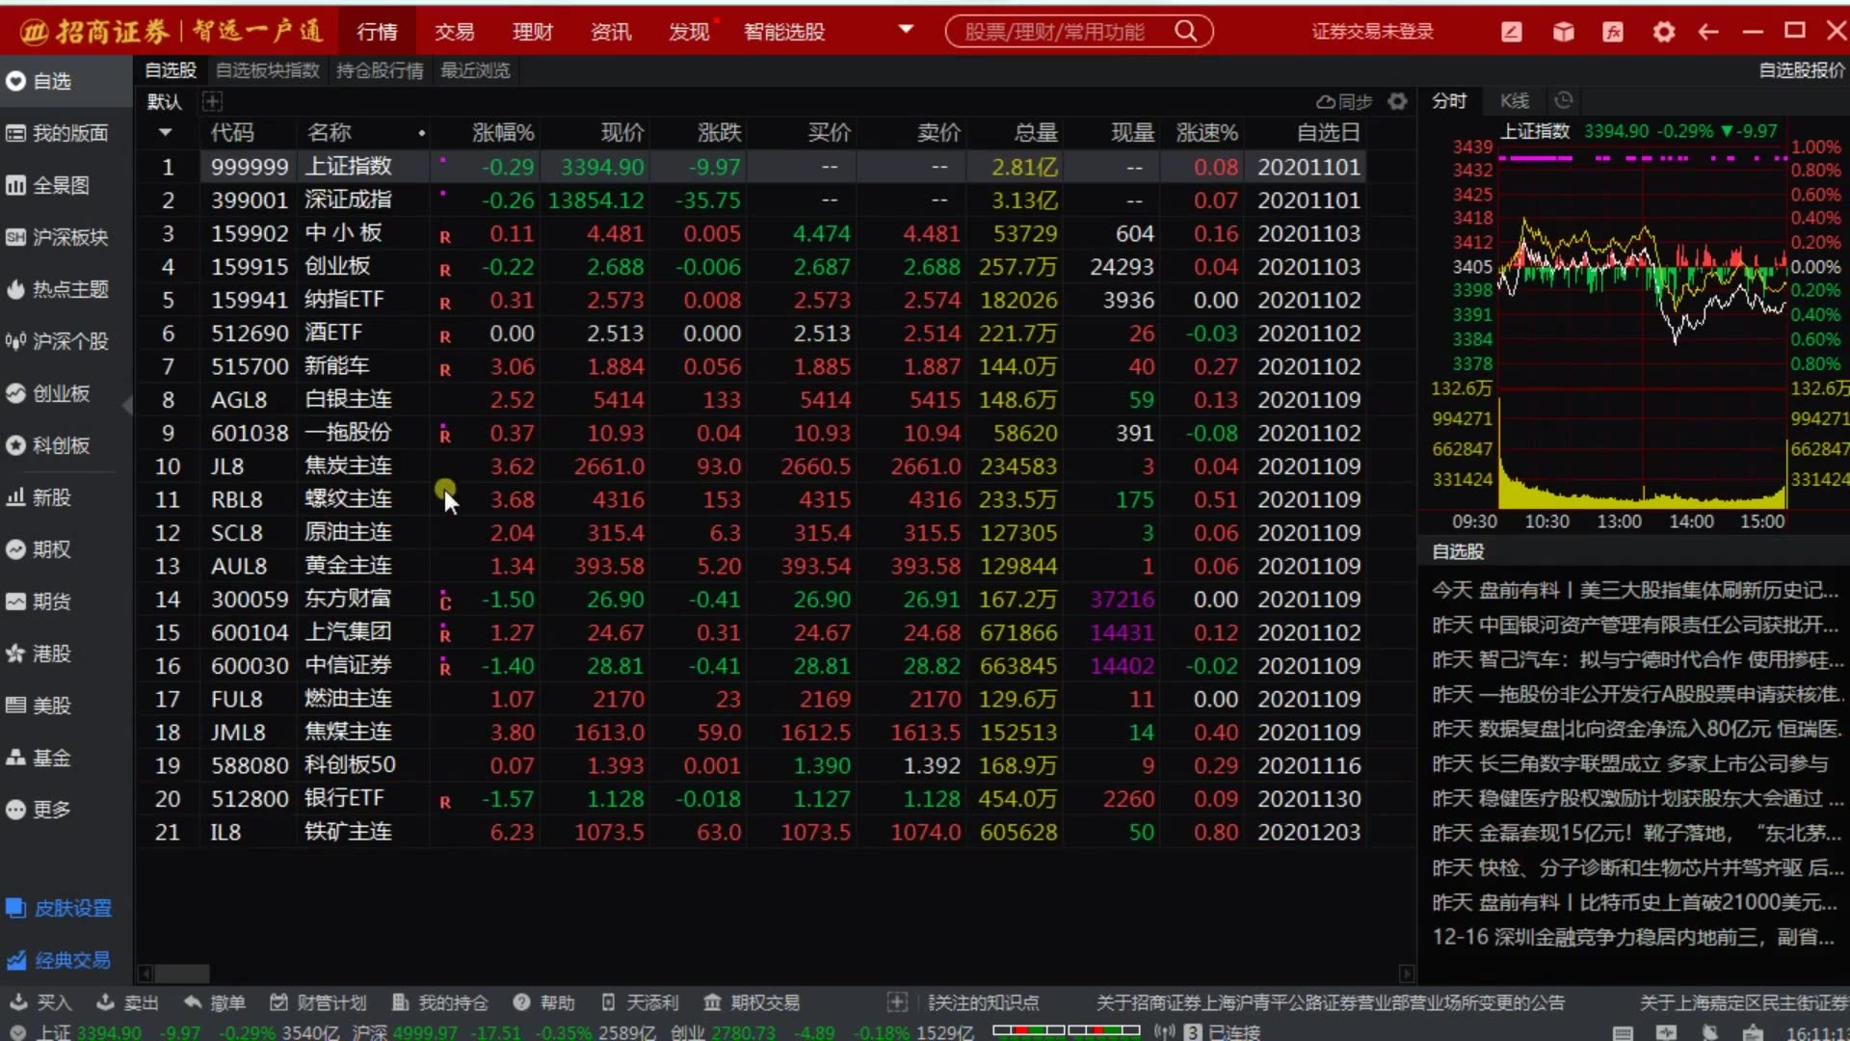Click the 撤单 cancel order button
The width and height of the screenshot is (1850, 1041).
[x=215, y=1002]
